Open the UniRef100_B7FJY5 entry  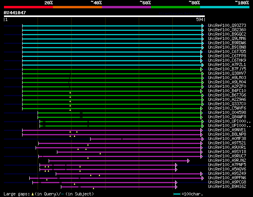point(227,69)
